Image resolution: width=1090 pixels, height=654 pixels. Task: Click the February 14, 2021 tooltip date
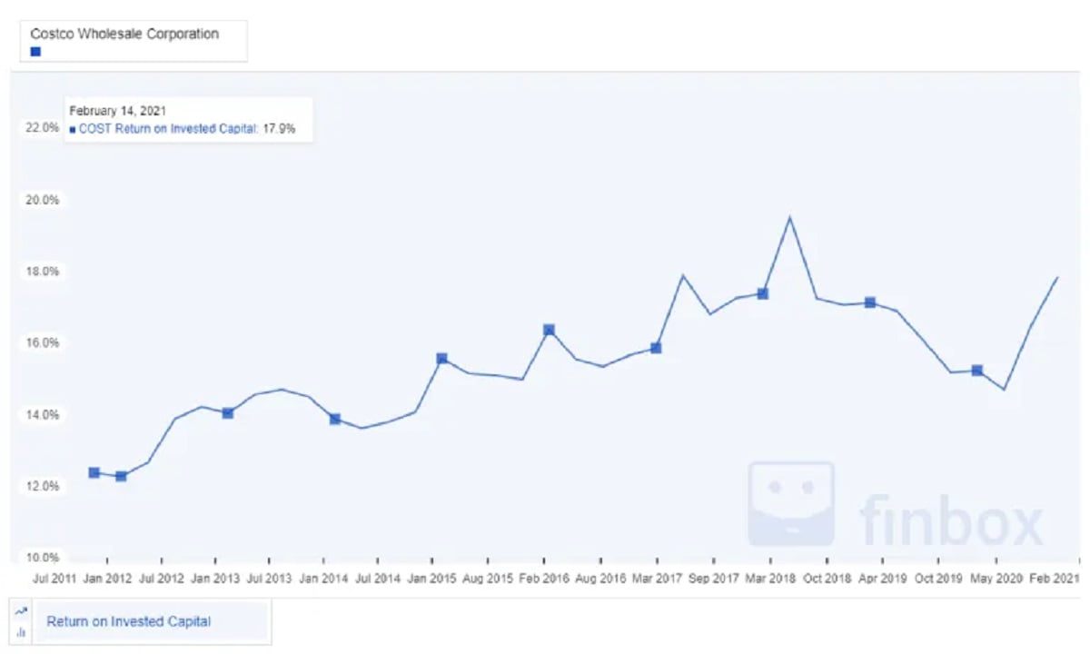pos(118,112)
